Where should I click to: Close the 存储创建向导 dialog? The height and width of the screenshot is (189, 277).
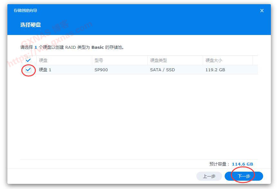[262, 10]
